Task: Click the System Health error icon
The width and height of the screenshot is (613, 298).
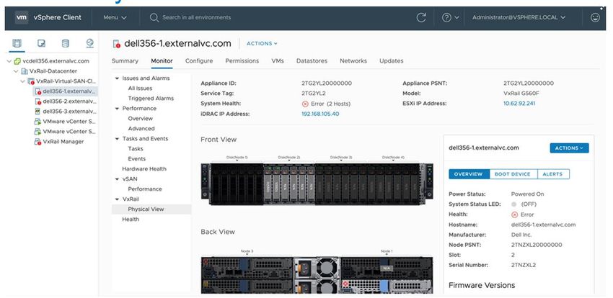Action: click(305, 104)
